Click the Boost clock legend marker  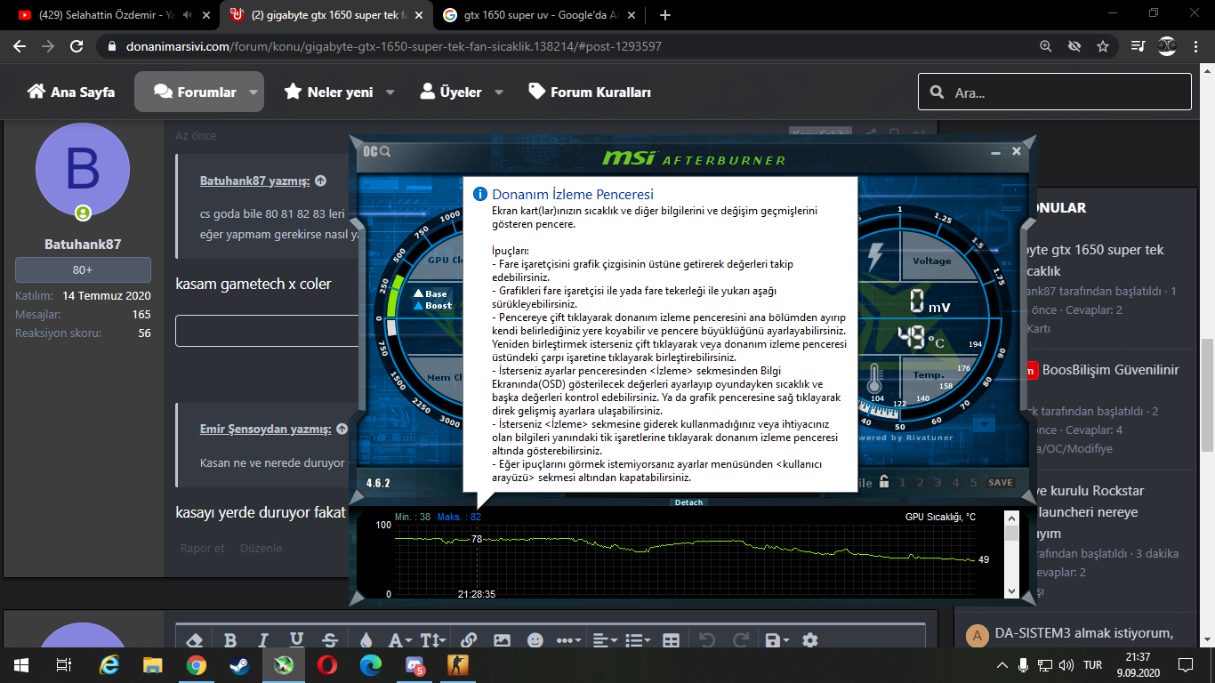point(418,305)
